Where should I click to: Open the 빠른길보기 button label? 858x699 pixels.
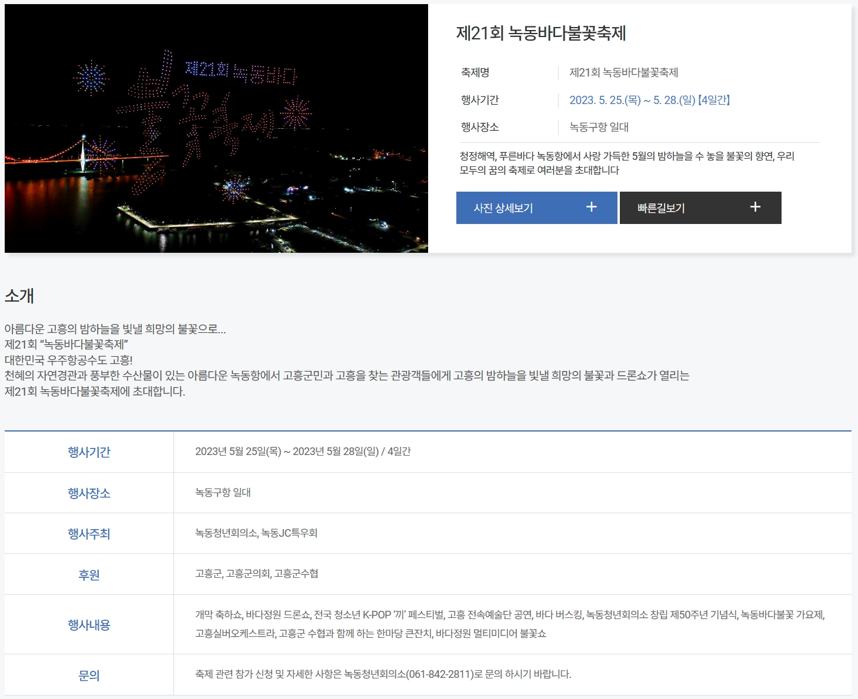click(661, 208)
